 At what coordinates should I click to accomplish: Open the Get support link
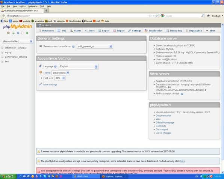(x=162, y=129)
